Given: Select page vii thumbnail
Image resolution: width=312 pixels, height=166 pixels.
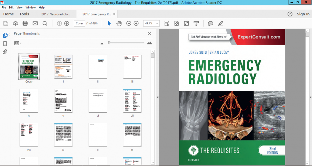Looking at the screenshot, I should coord(132,101).
